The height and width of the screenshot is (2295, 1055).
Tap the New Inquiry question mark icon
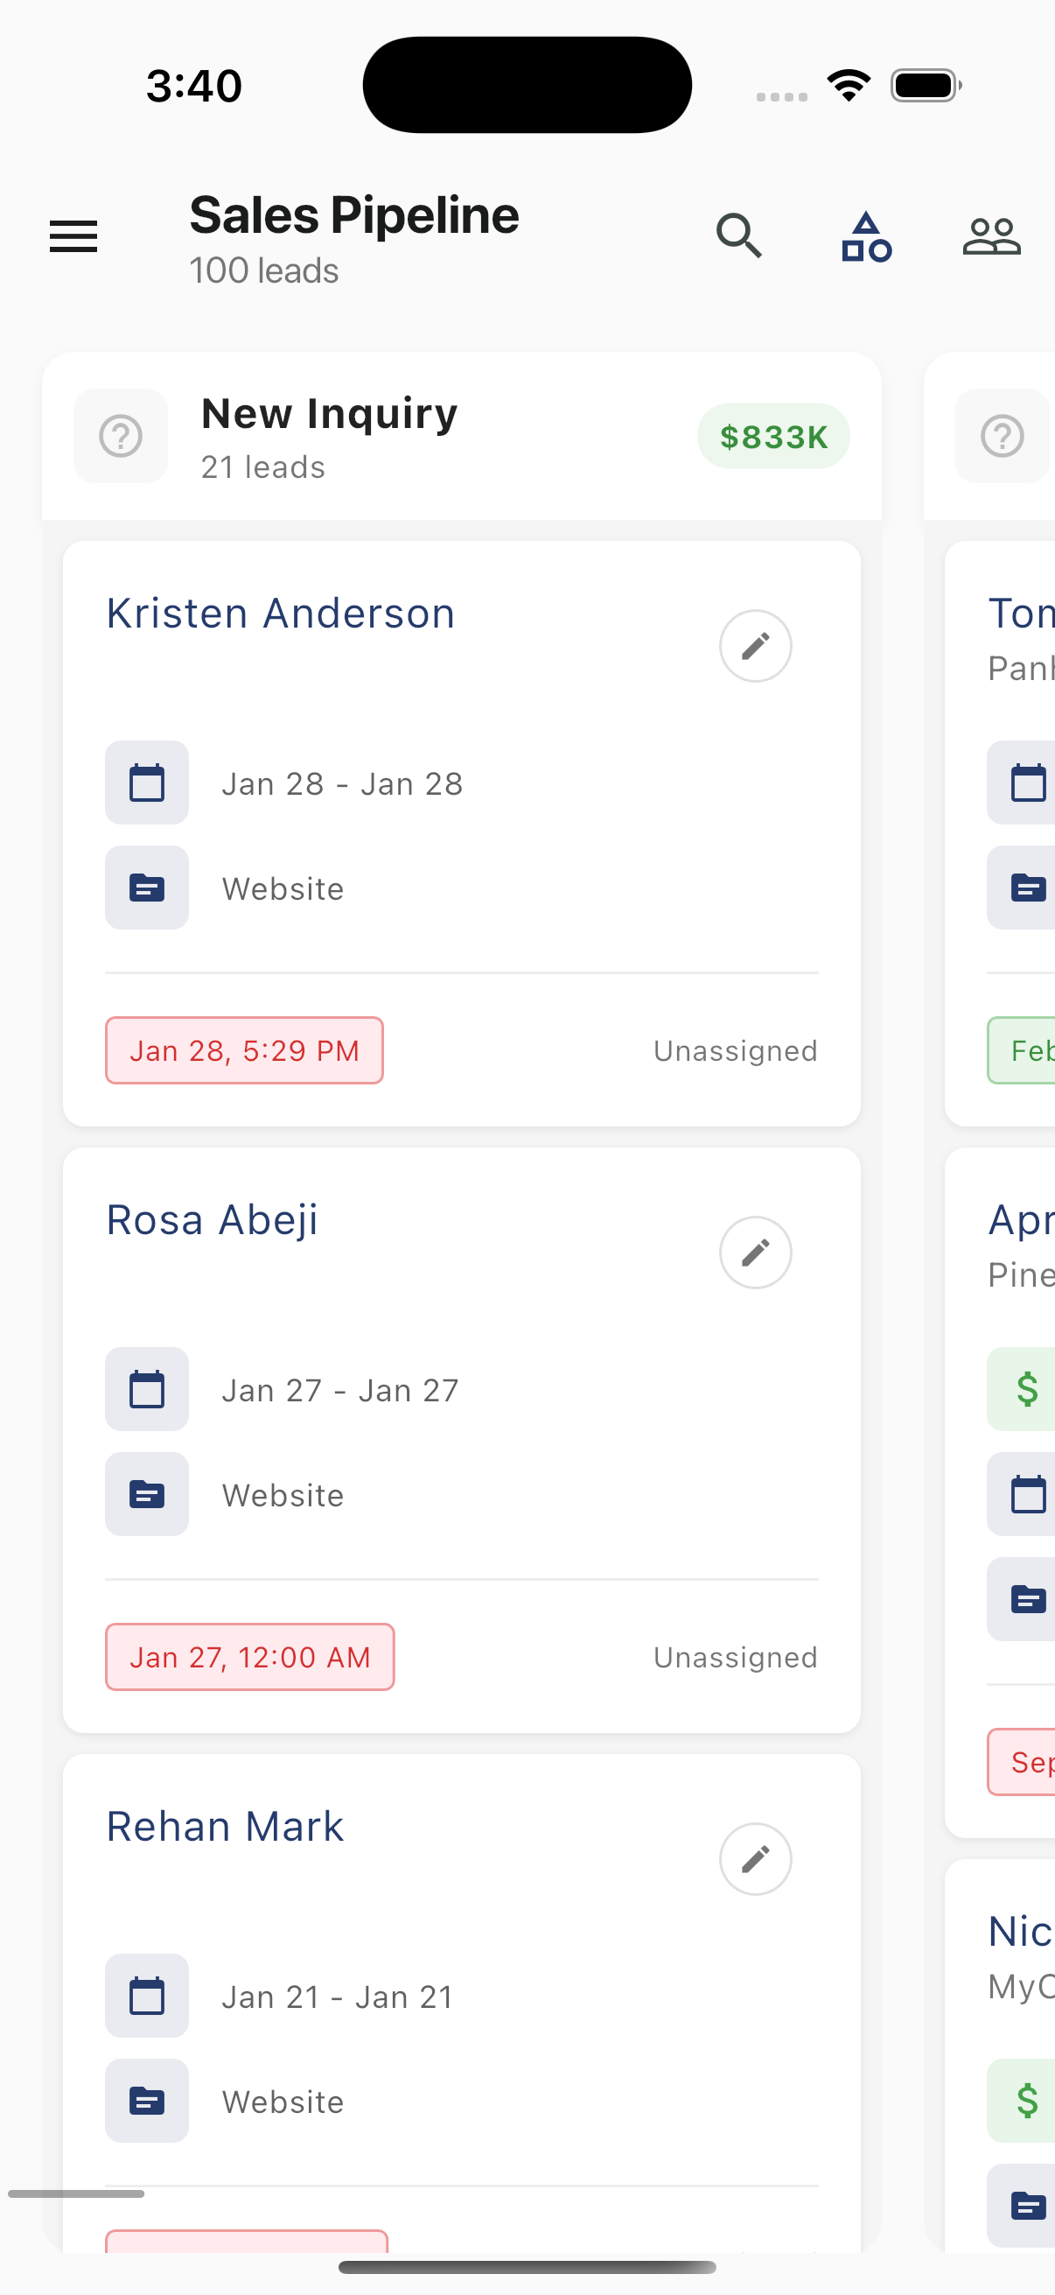pos(121,437)
